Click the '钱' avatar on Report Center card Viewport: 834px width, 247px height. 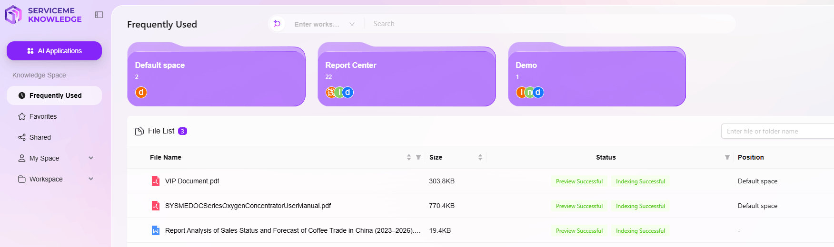point(331,92)
